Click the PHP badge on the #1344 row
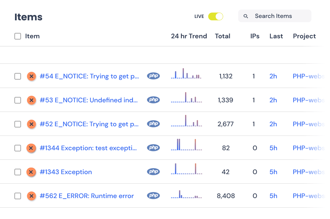The width and height of the screenshot is (330, 219). pos(153,148)
